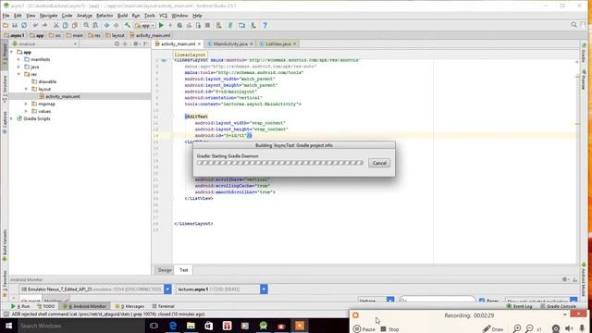The image size is (592, 333).
Task: Click the Undo toolbar arrow
Action: point(35,25)
